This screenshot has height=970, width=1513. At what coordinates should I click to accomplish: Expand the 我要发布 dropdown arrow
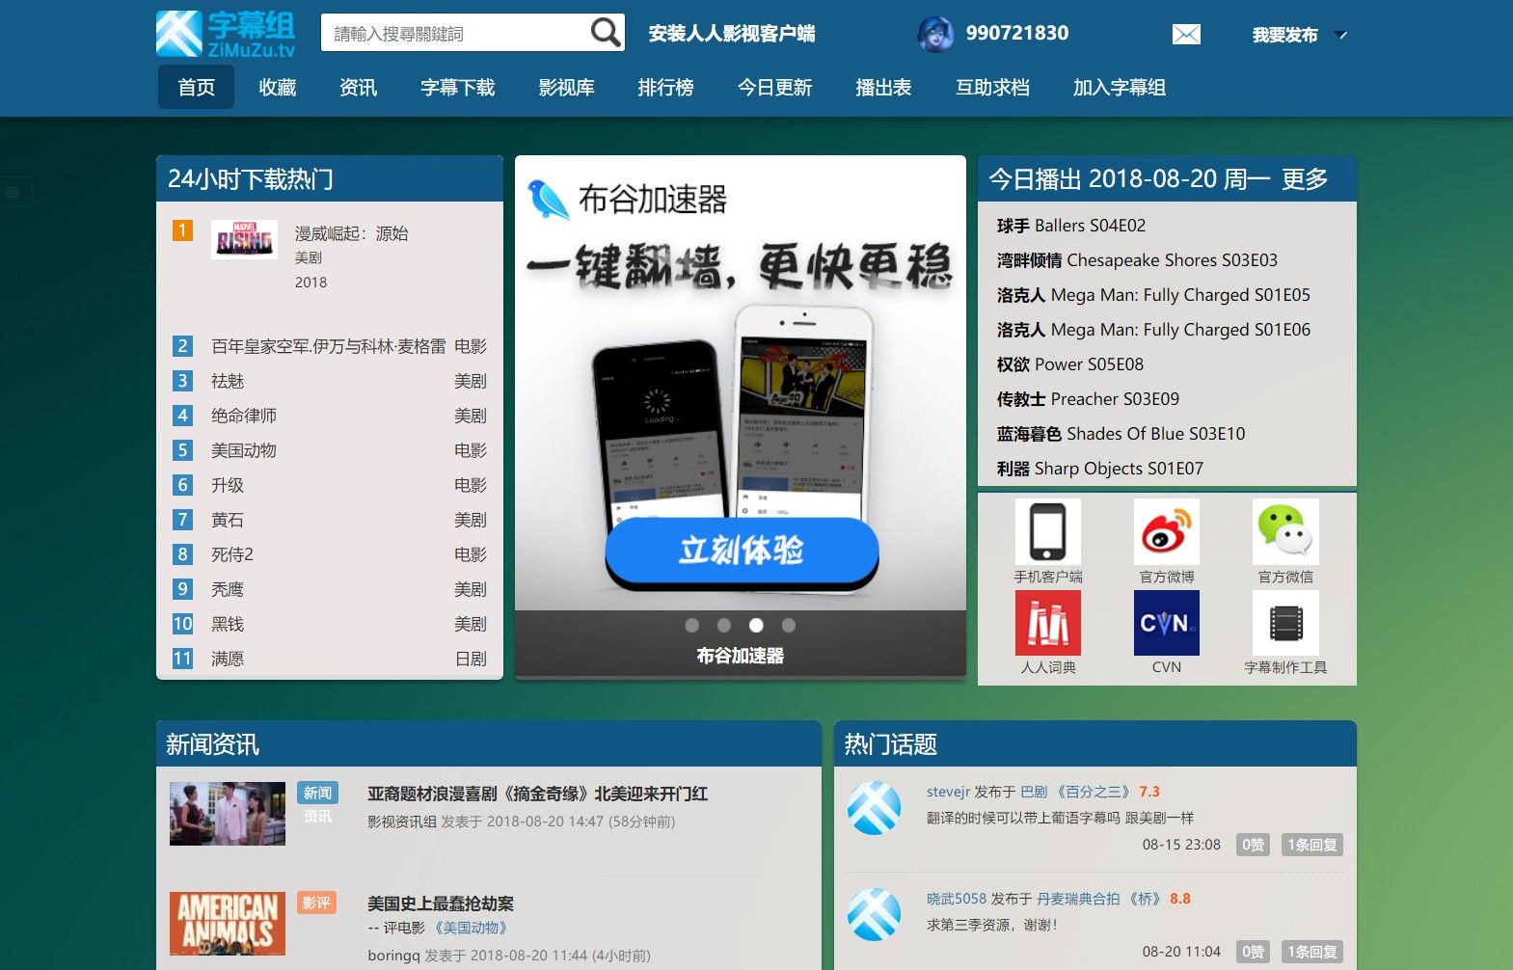click(1340, 35)
